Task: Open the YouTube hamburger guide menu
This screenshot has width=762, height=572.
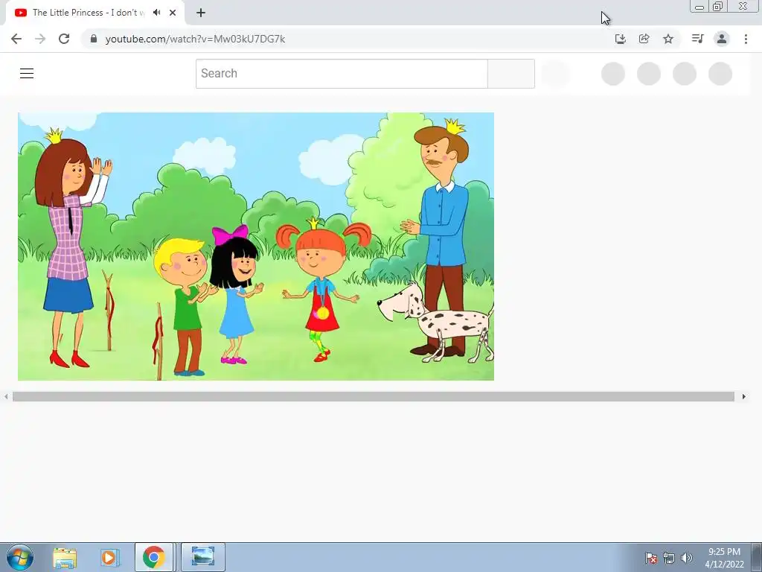Action: click(x=27, y=74)
